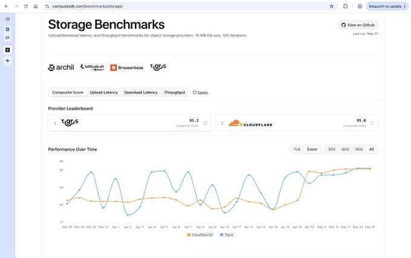
Task: Set time range to All
Action: pos(372,149)
